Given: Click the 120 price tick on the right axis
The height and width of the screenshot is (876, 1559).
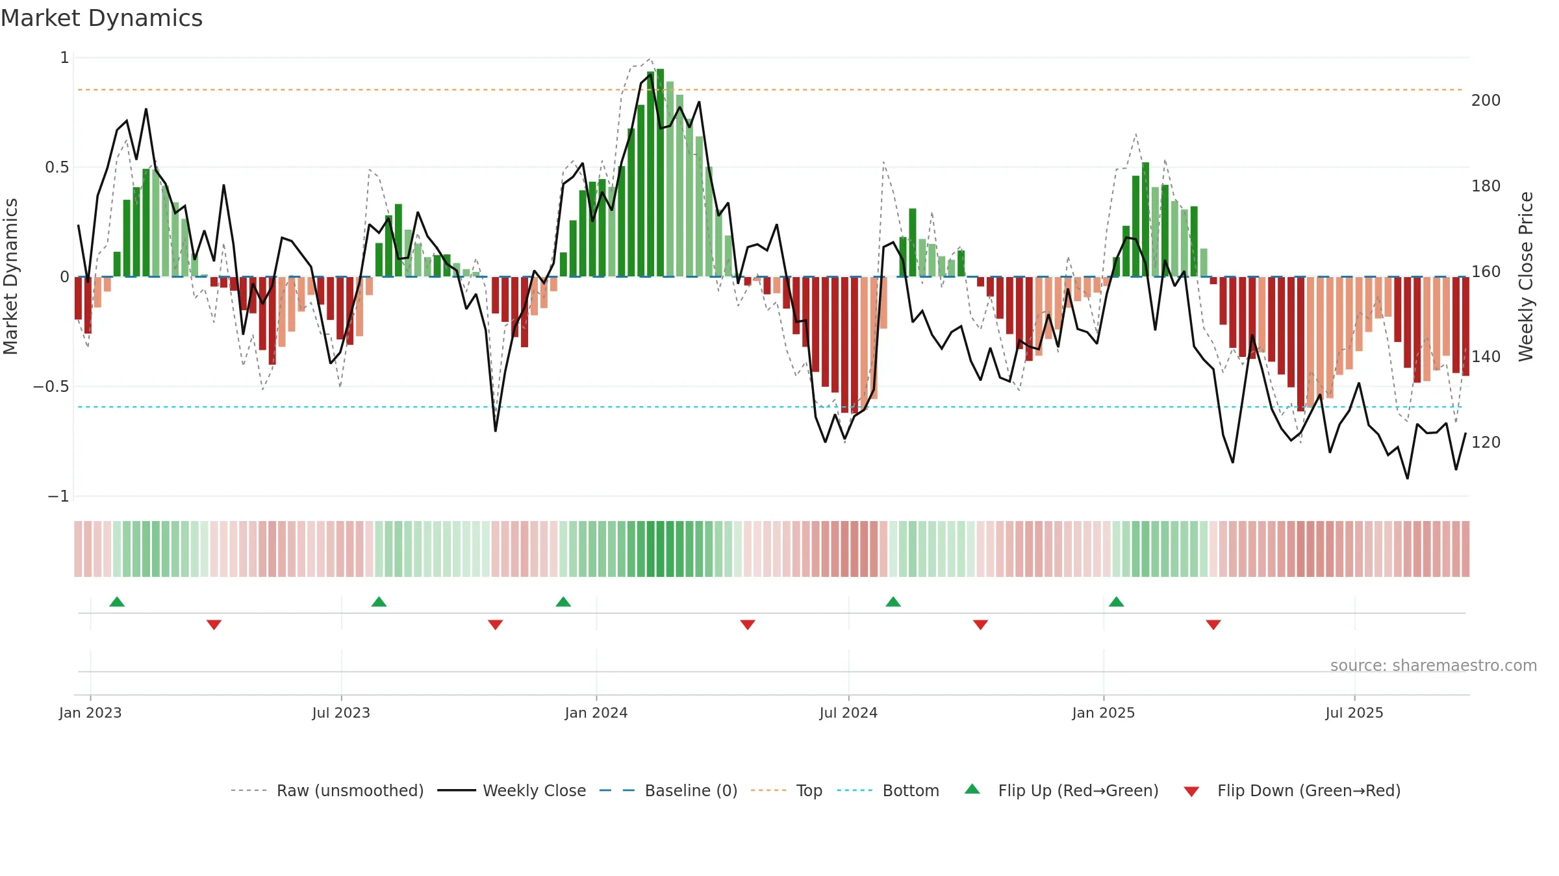Looking at the screenshot, I should coord(1486,443).
